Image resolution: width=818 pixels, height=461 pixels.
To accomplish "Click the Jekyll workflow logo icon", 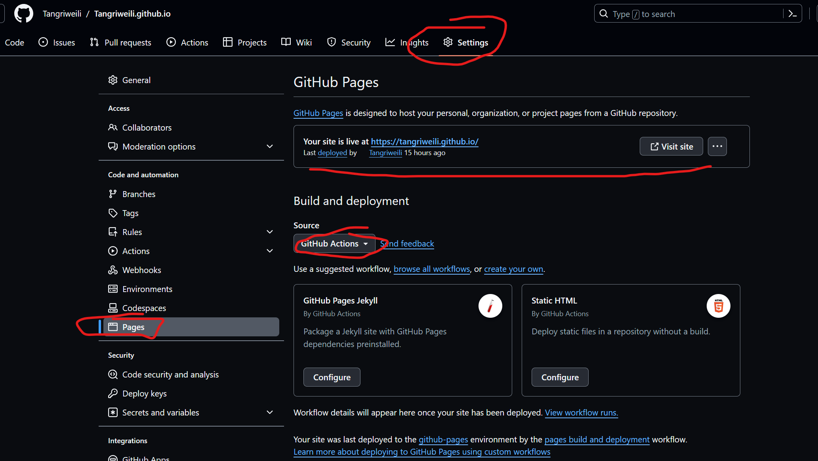I will tap(490, 306).
